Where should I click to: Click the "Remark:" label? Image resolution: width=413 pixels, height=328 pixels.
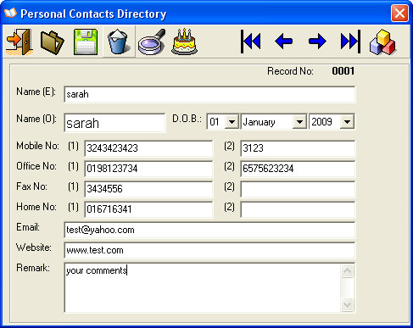(33, 268)
